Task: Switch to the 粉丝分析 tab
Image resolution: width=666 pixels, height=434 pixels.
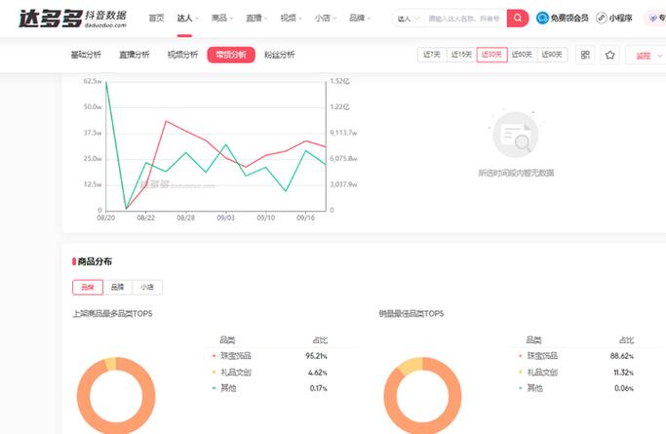Action: click(x=279, y=55)
